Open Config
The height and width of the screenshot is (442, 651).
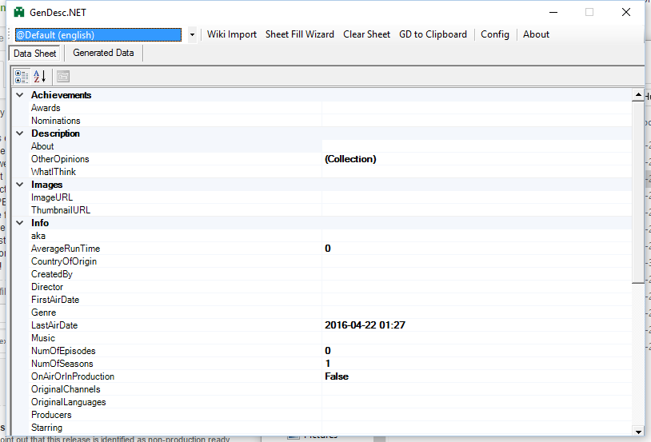495,34
